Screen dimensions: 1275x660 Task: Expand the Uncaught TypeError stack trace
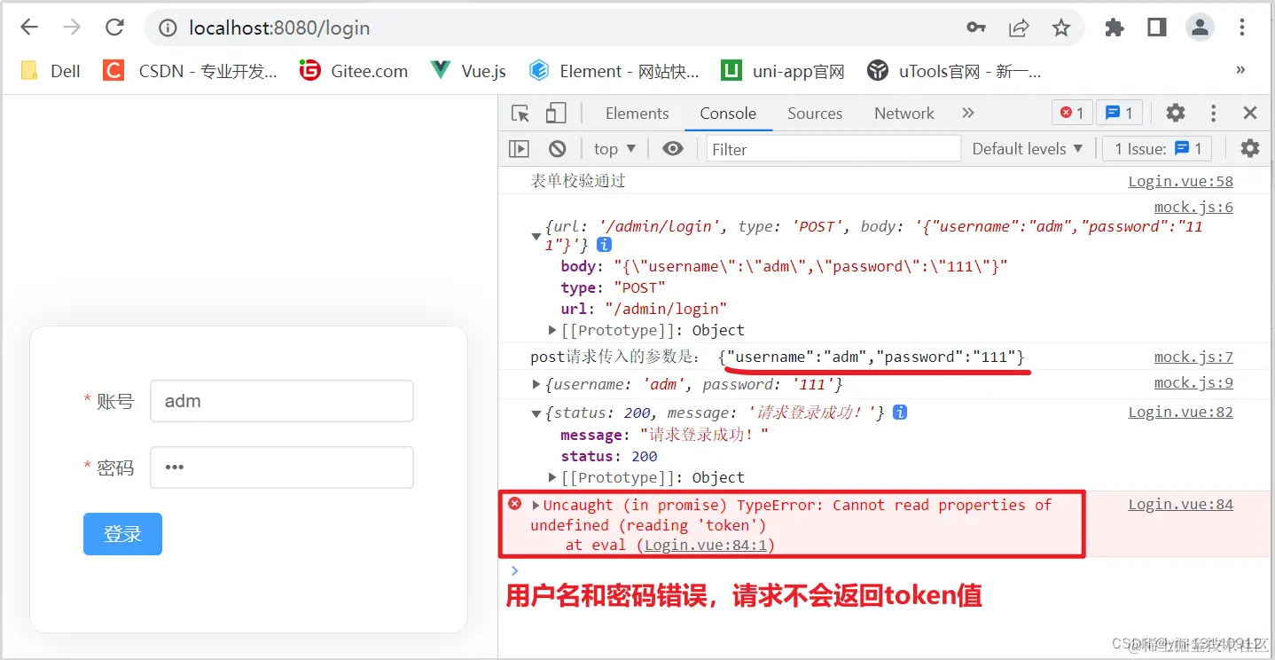(536, 505)
